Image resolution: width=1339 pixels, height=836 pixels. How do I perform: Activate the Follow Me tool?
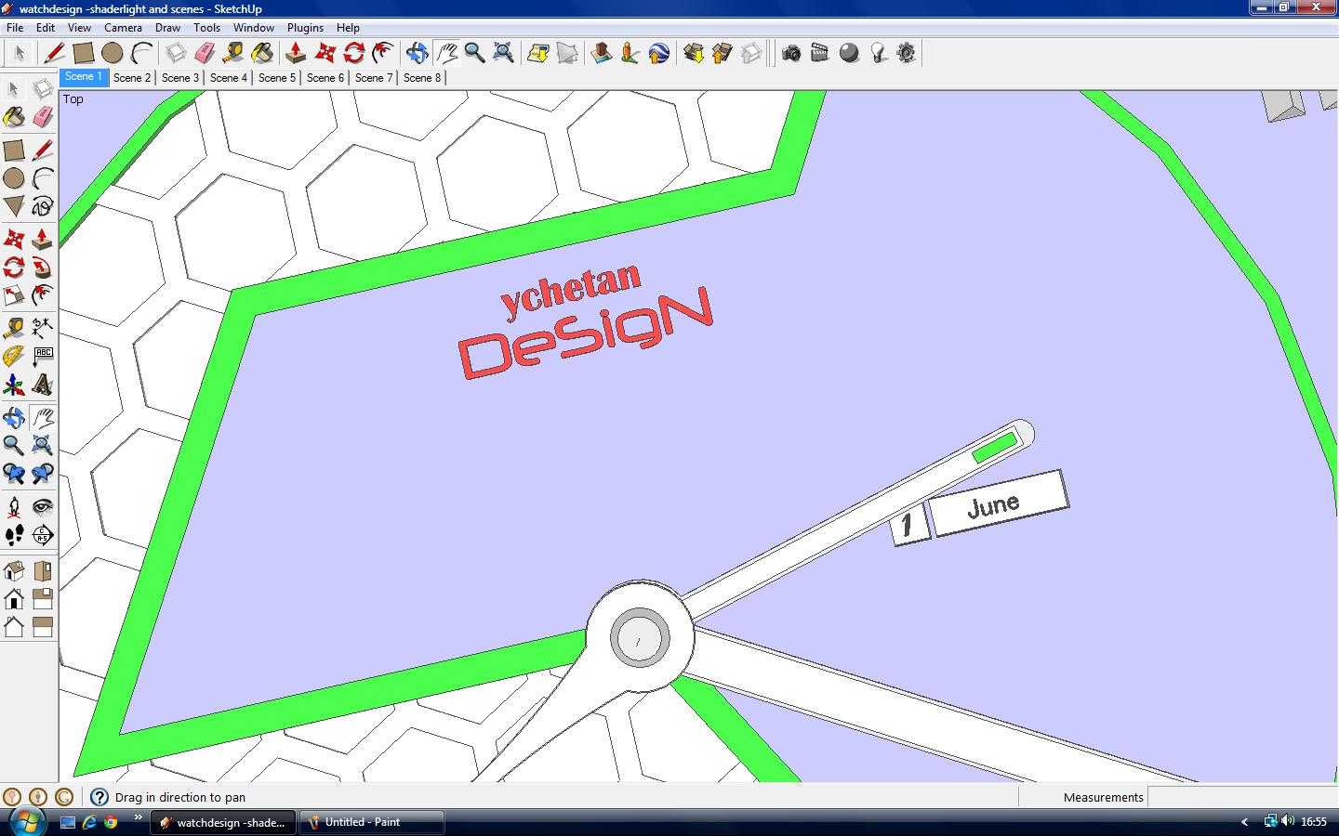click(x=42, y=268)
